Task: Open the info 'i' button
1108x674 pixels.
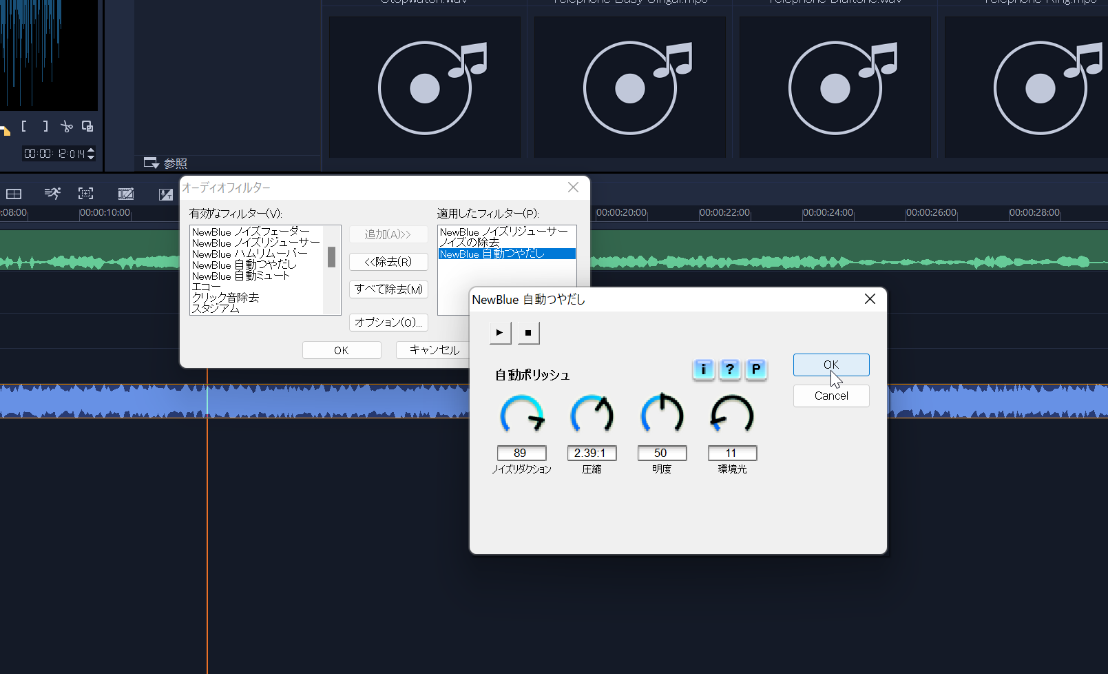Action: (x=703, y=369)
